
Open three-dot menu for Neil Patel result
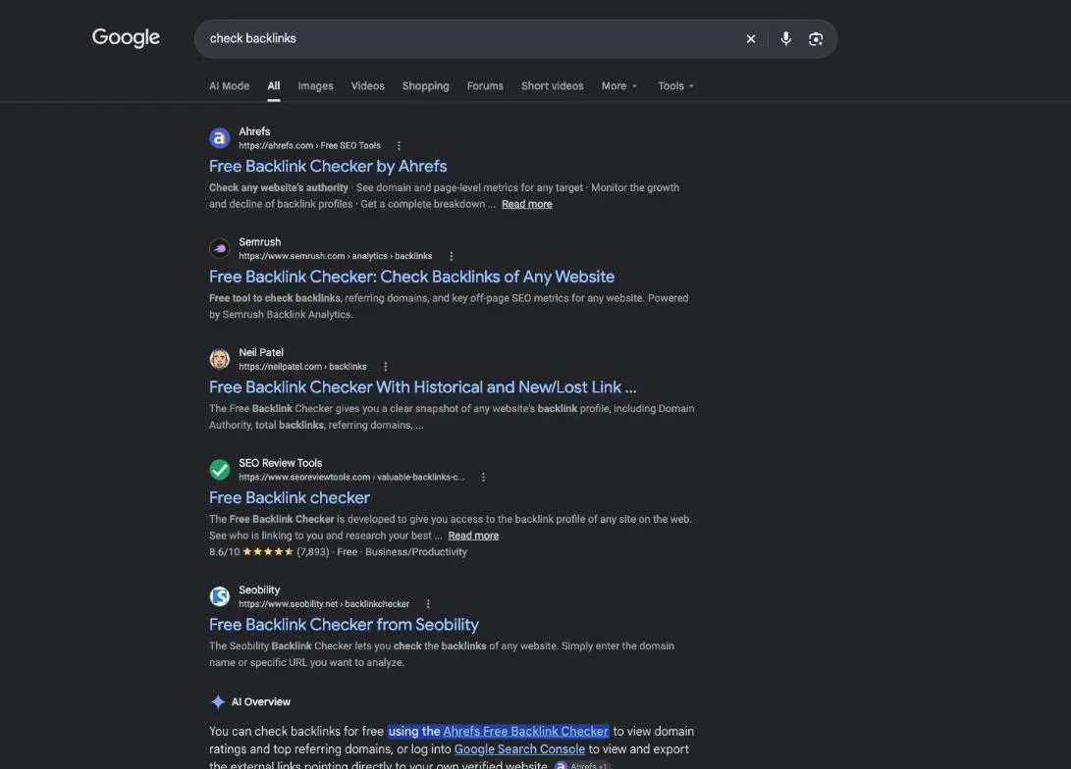[x=385, y=367]
